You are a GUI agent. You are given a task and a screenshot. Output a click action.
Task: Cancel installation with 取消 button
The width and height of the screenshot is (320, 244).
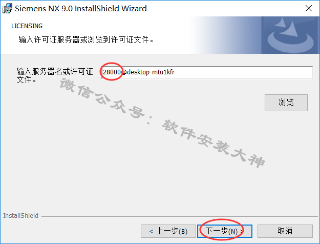(x=285, y=231)
